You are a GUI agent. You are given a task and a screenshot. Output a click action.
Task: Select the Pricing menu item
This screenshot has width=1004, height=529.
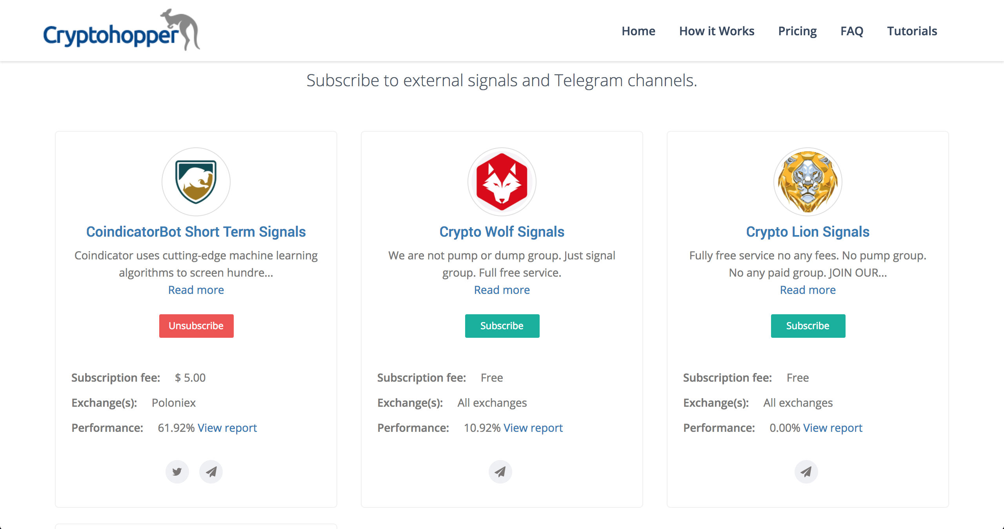pyautogui.click(x=797, y=31)
